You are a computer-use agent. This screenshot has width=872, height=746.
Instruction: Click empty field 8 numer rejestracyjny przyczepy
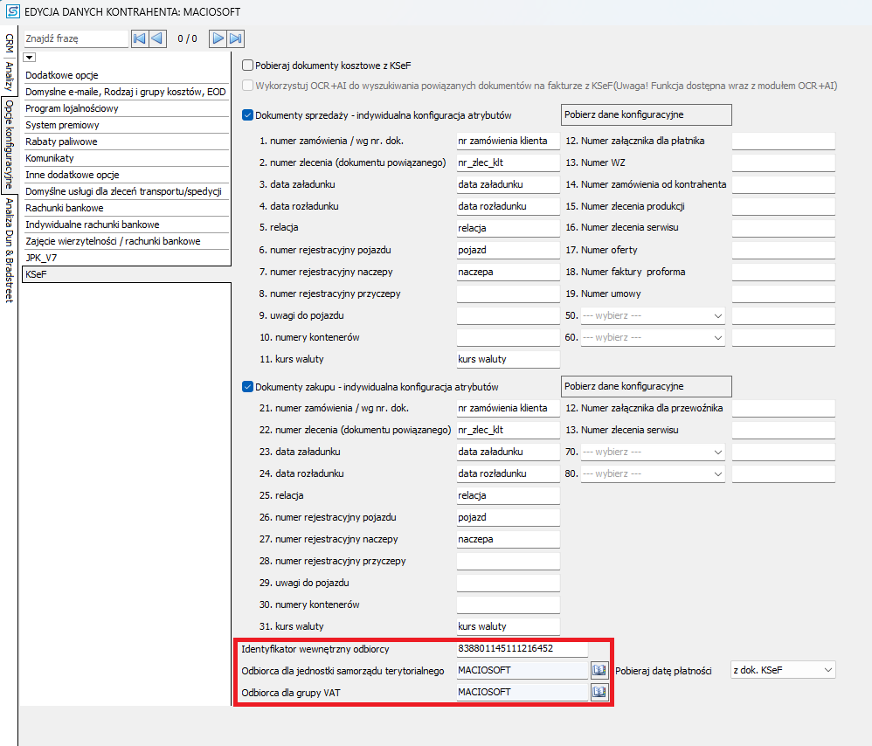[x=509, y=294]
